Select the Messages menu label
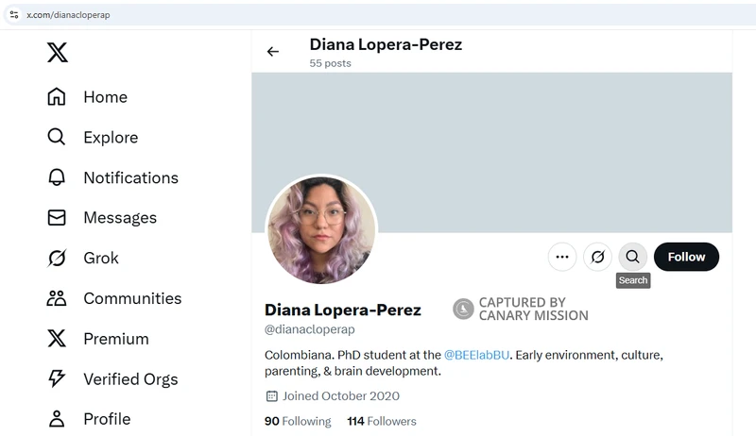Image resolution: width=756 pixels, height=436 pixels. pyautogui.click(x=120, y=217)
